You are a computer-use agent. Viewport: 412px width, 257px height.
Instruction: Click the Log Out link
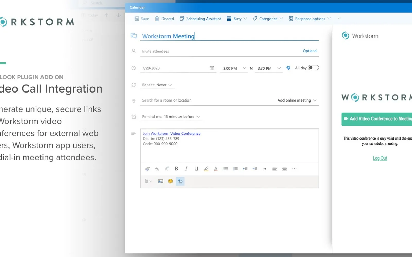tap(380, 158)
